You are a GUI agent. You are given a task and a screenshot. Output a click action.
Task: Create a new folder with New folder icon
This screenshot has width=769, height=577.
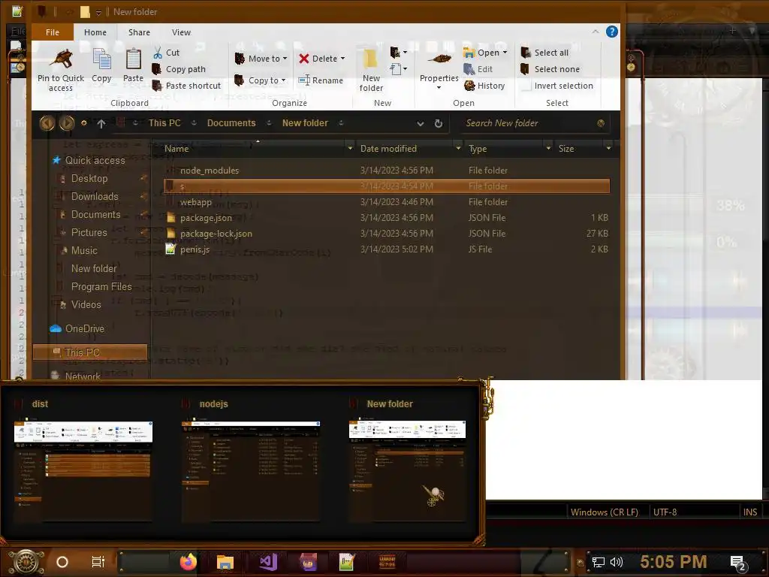(x=371, y=60)
